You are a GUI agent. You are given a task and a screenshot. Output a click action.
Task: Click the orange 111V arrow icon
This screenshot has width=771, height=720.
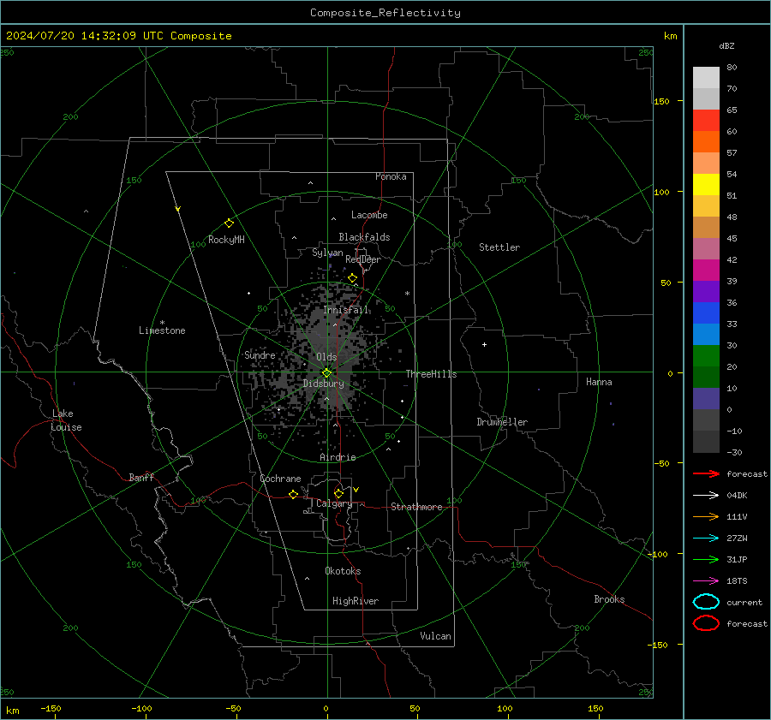[706, 516]
